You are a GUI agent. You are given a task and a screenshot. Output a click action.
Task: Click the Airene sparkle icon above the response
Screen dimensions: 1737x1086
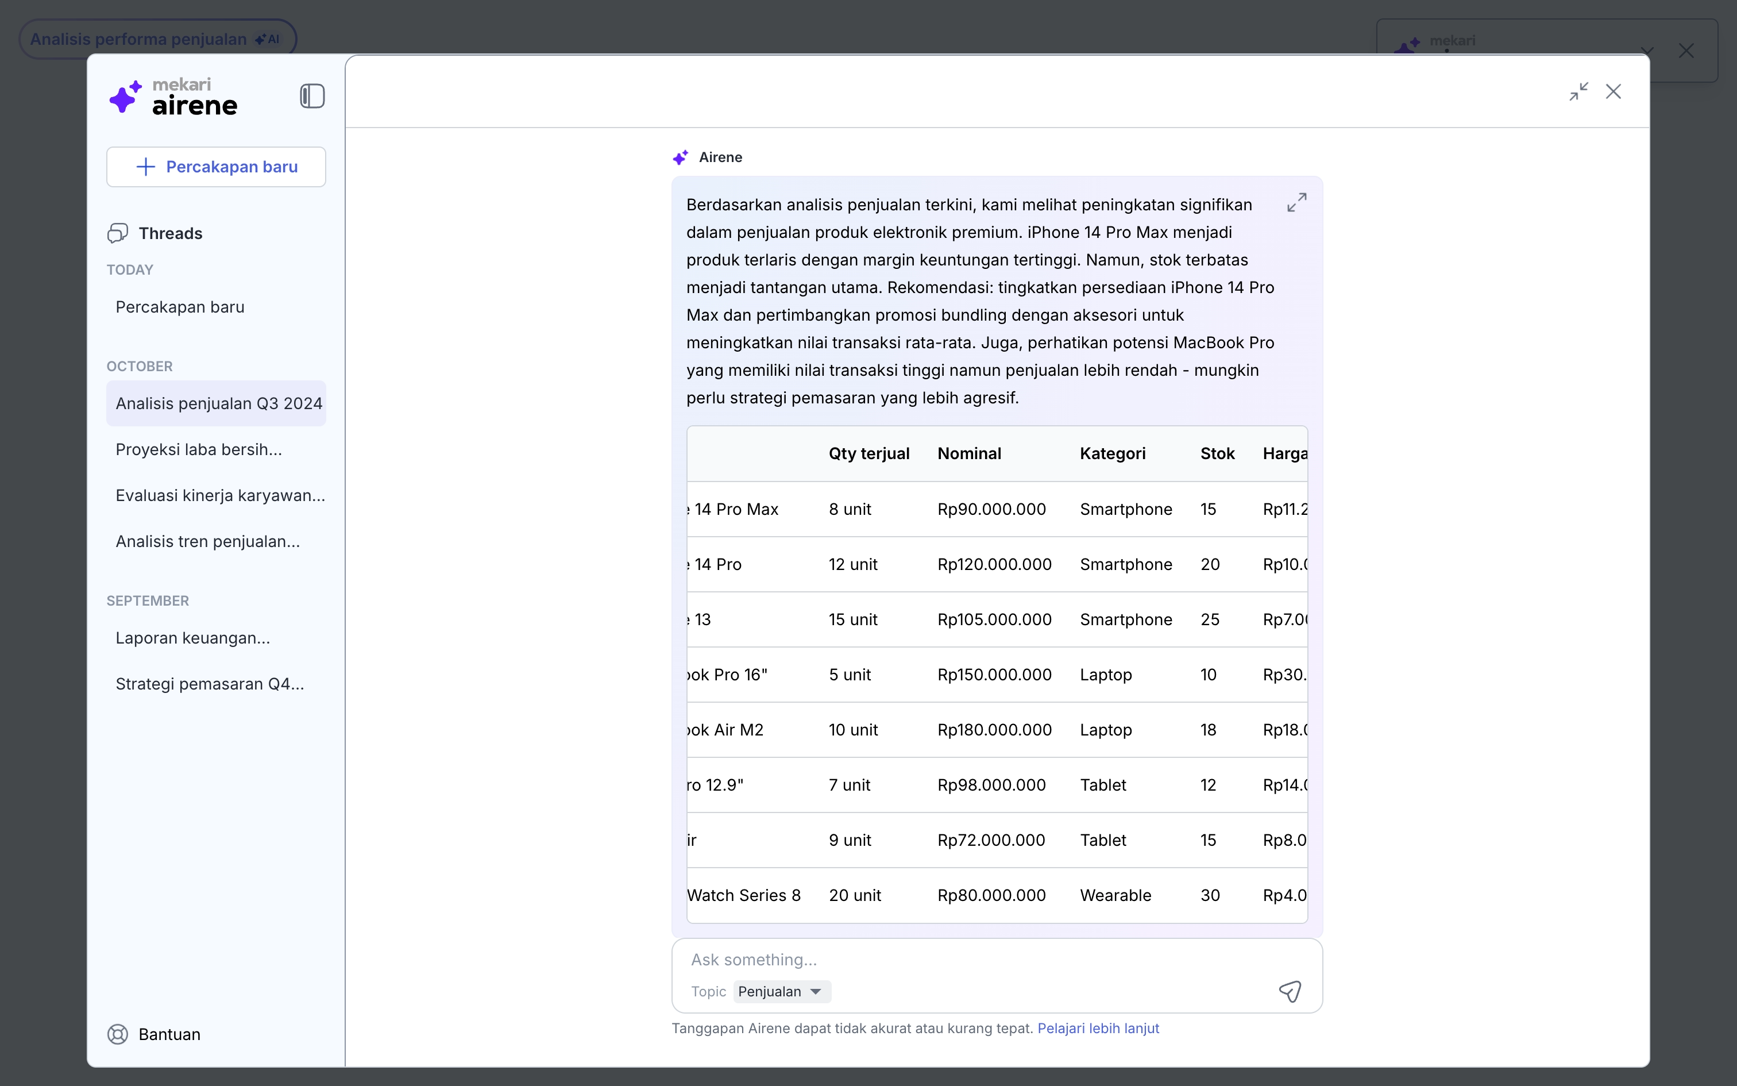[x=681, y=157]
